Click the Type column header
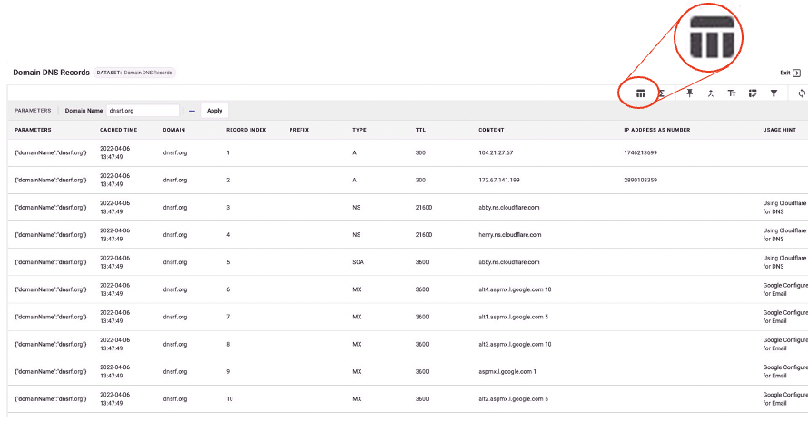This screenshot has height=431, width=808. pyautogui.click(x=360, y=130)
